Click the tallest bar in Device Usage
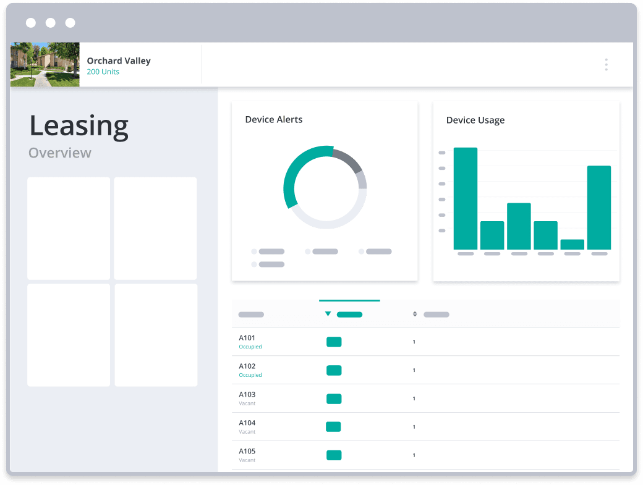The height and width of the screenshot is (485, 643). click(466, 198)
